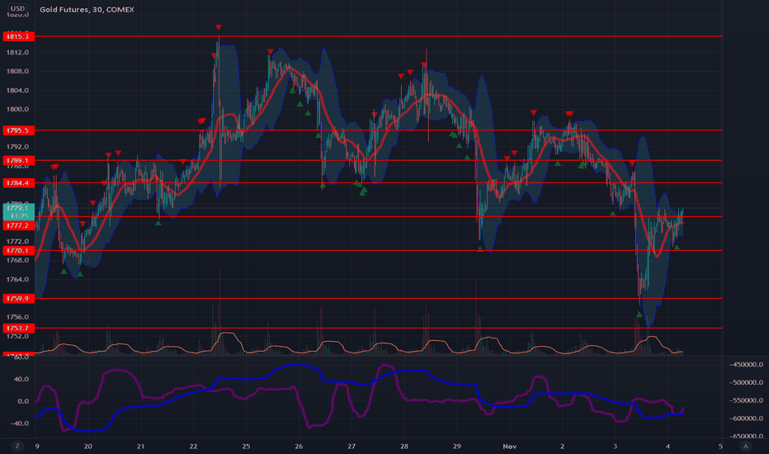The width and height of the screenshot is (769, 454).
Task: Click the green buy marker below the lowest Nov 3 candle
Action: pos(639,314)
